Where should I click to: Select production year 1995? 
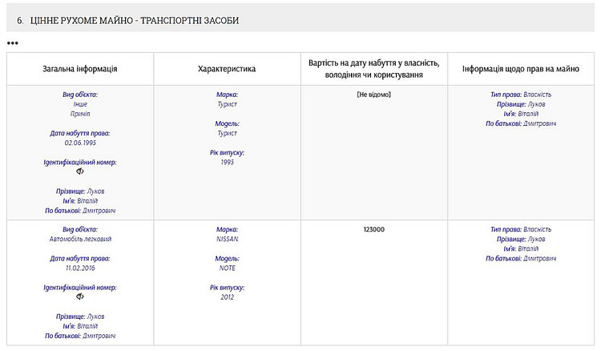pyautogui.click(x=227, y=162)
